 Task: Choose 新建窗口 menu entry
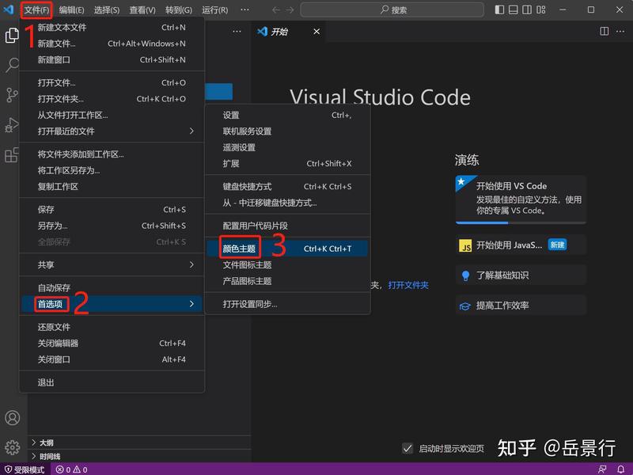pyautogui.click(x=112, y=60)
